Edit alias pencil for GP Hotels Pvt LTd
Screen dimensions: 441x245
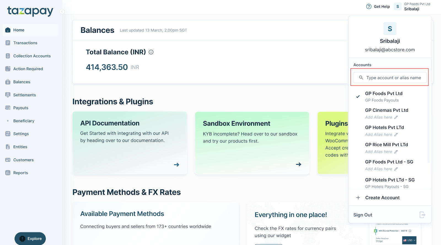396,134
